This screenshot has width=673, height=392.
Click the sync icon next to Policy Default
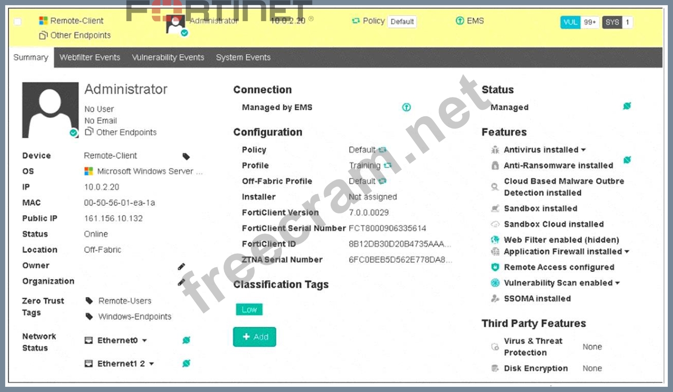pyautogui.click(x=383, y=150)
